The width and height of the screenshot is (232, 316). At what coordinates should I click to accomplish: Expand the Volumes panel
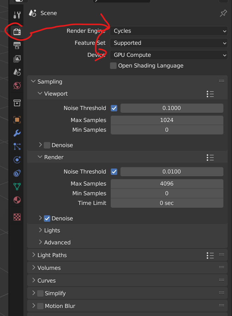click(x=49, y=268)
